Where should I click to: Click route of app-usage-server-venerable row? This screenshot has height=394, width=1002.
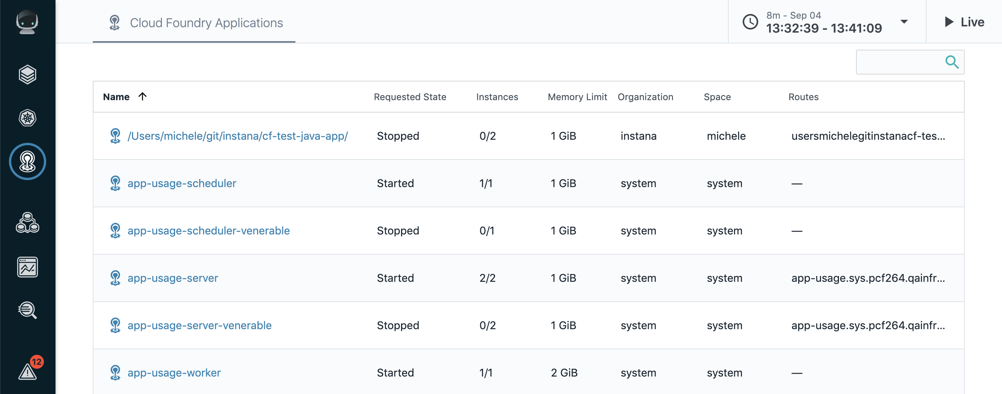point(868,326)
